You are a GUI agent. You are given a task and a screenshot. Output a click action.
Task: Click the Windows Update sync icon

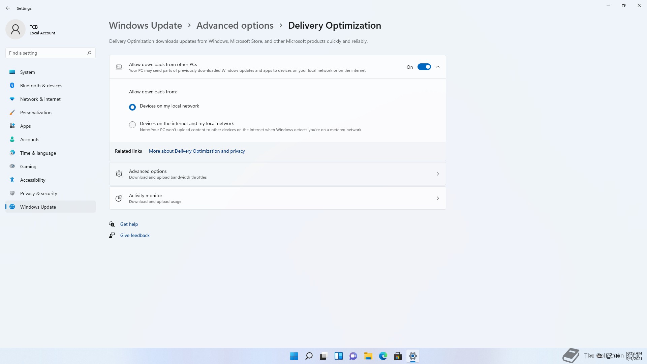[x=12, y=207]
